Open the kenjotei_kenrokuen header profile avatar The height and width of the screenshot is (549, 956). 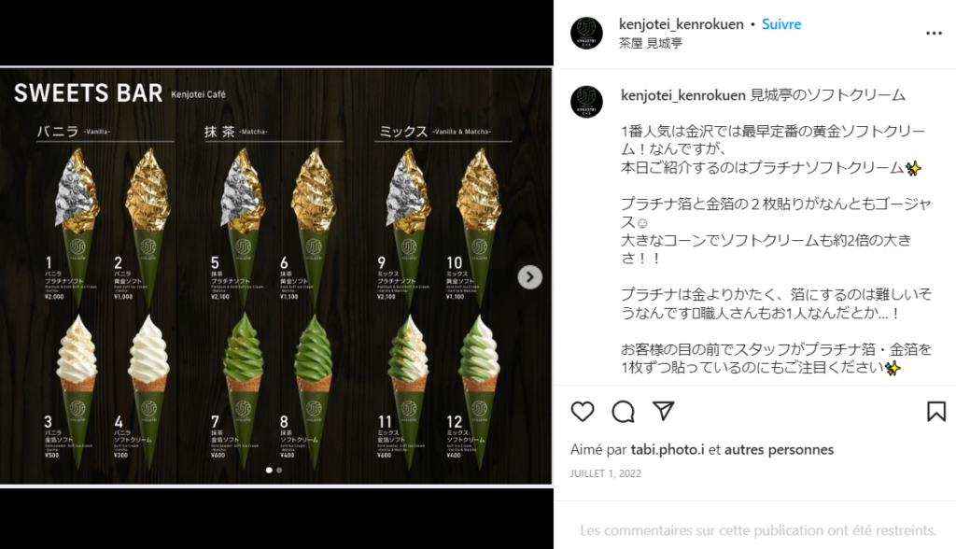tap(586, 33)
